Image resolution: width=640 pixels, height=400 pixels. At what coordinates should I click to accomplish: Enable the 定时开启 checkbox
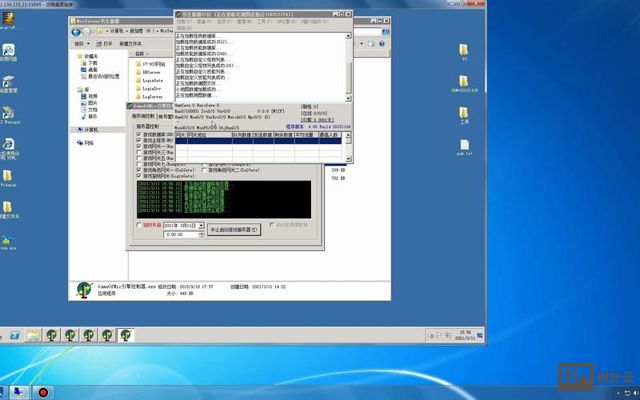point(139,226)
